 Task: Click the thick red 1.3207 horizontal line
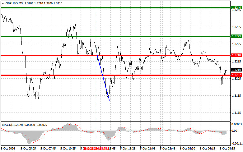pos(116,75)
